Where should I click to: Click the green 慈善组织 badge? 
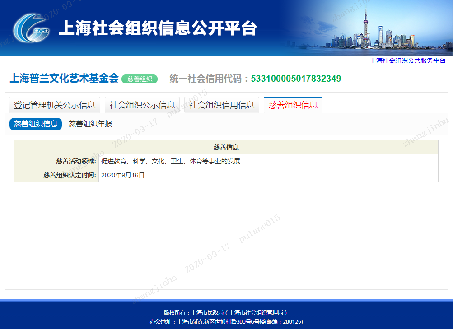pyautogui.click(x=140, y=79)
